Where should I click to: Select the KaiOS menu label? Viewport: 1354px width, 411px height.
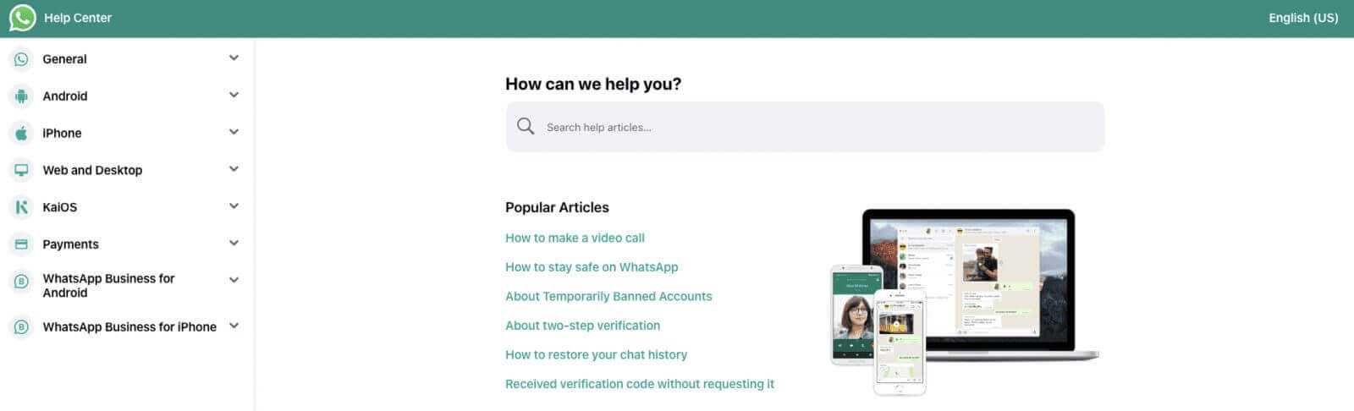tap(59, 207)
